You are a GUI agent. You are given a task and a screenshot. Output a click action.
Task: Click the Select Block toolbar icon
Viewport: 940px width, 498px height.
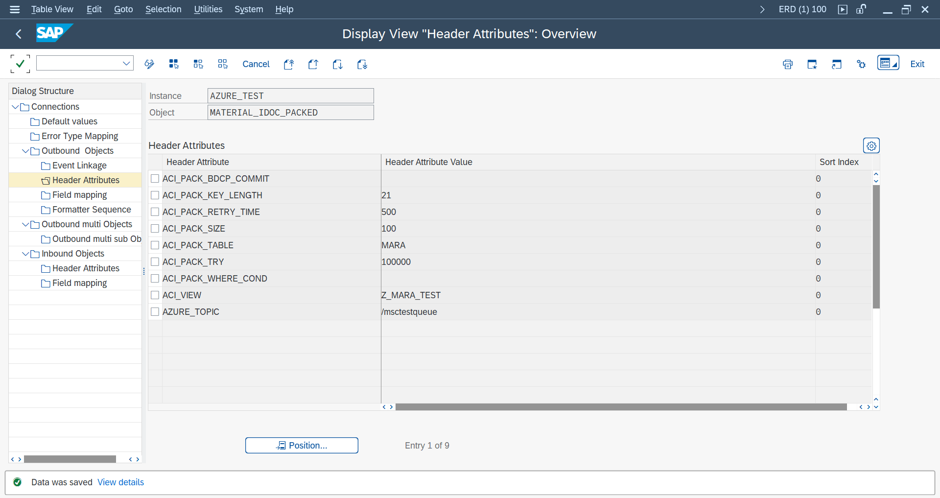pyautogui.click(x=198, y=64)
